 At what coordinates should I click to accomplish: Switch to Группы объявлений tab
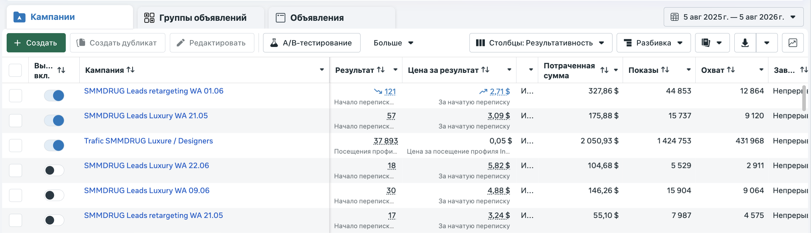[x=201, y=17]
